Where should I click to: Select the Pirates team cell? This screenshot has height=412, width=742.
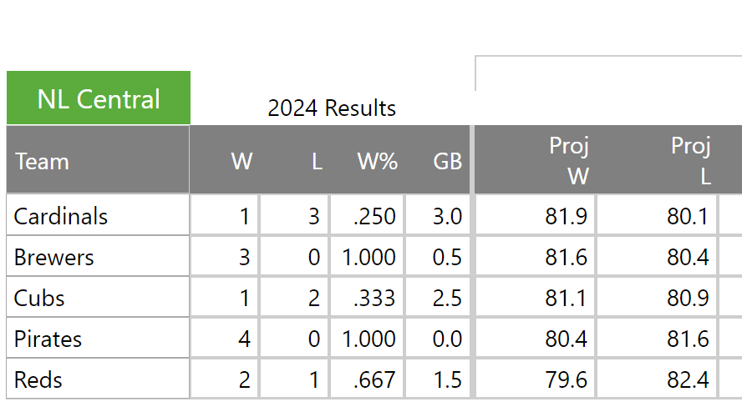98,339
